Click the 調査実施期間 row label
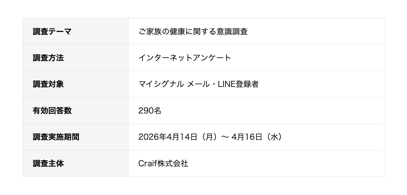 click(x=56, y=137)
